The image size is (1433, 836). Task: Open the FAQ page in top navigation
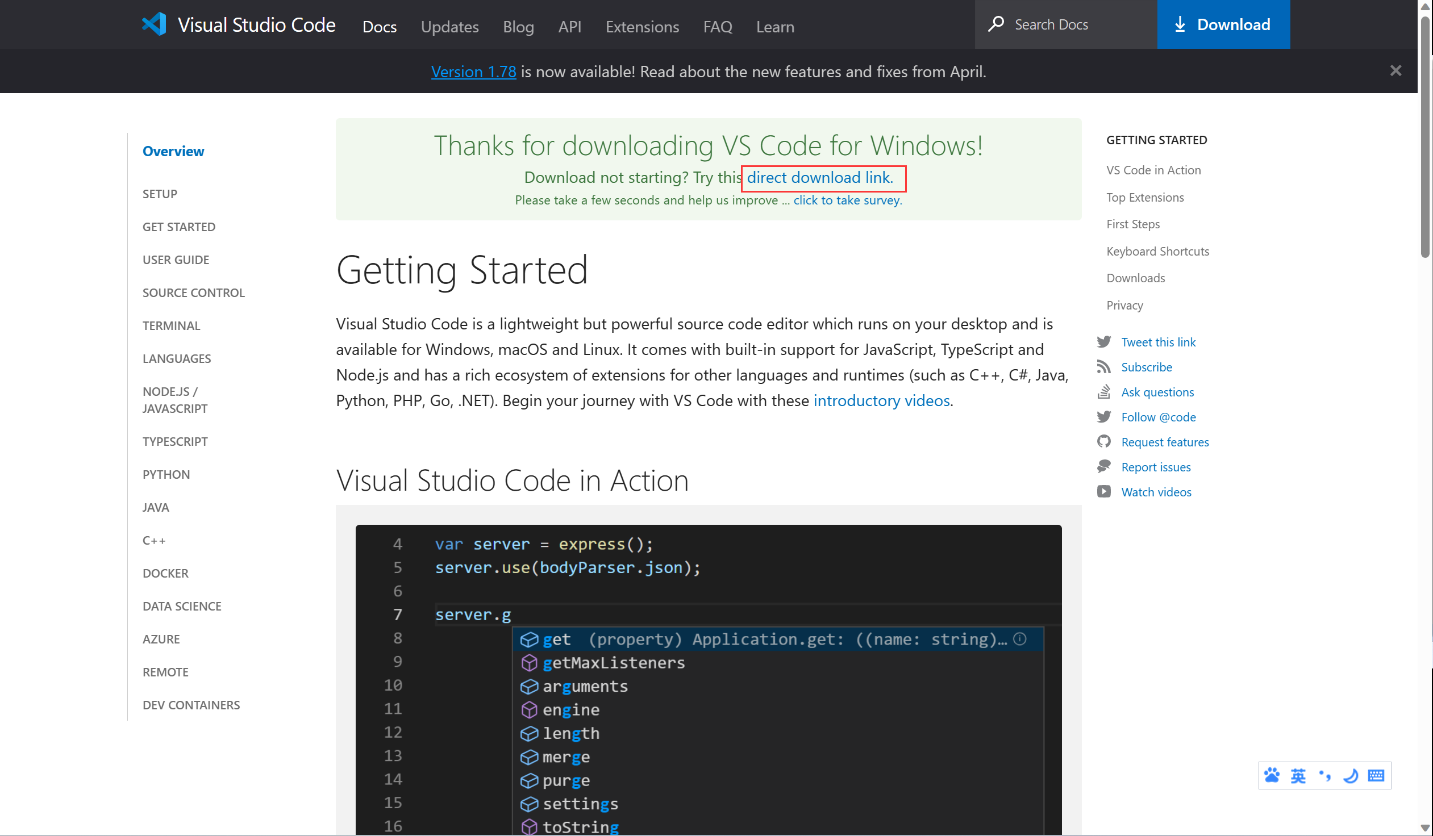[718, 27]
